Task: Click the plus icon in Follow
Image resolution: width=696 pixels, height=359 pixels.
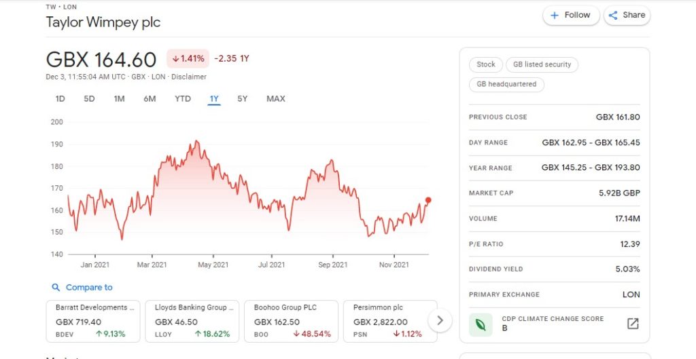Action: [555, 16]
